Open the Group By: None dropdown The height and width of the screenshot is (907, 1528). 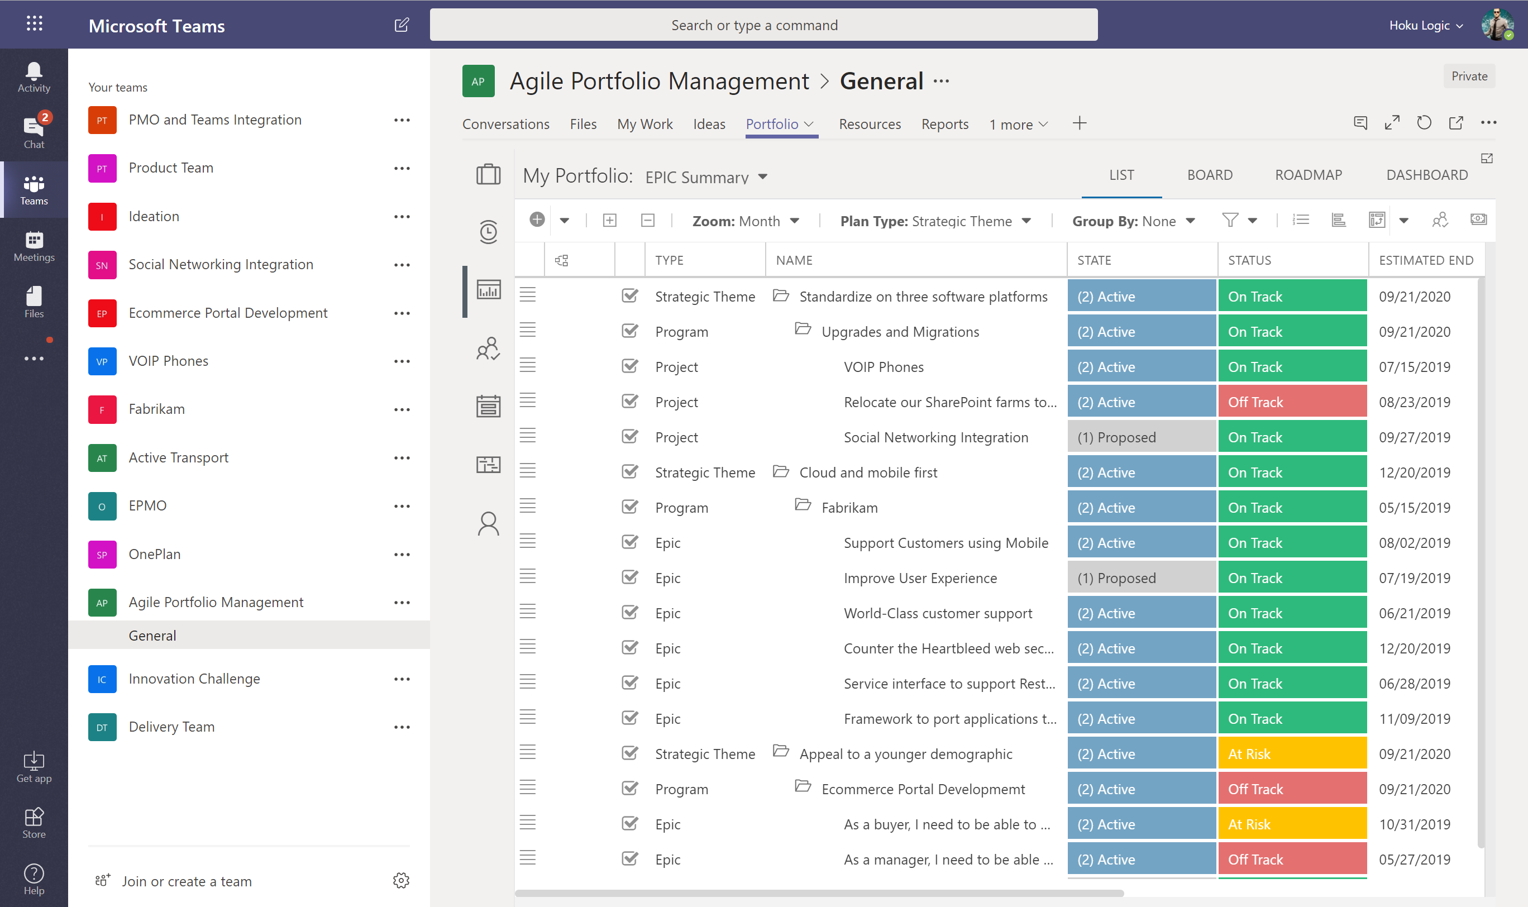pyautogui.click(x=1134, y=221)
